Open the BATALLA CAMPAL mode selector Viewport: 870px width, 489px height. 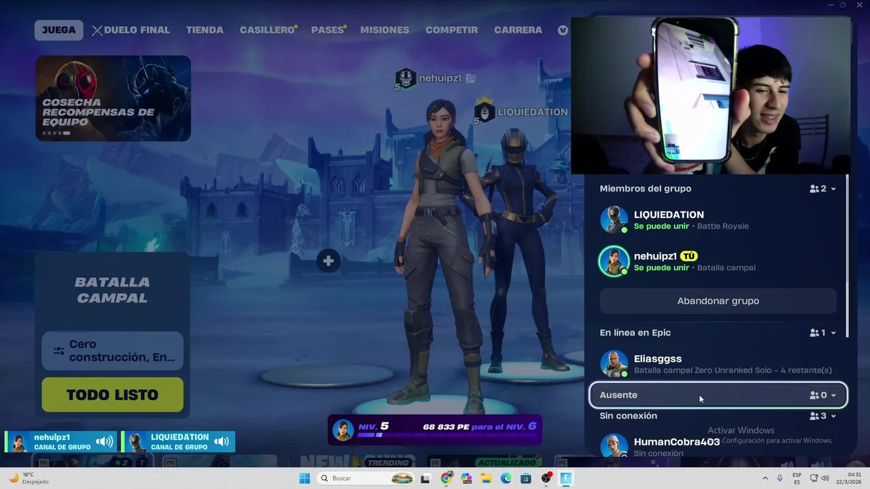pos(112,290)
